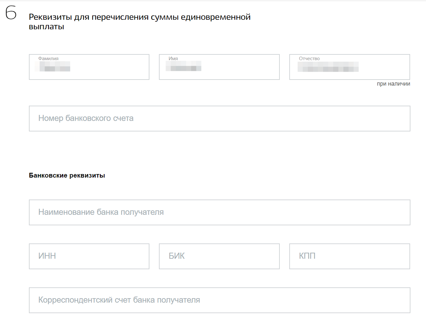Click the Фамилия input field
Screen dimensions: 426x316
(89, 67)
